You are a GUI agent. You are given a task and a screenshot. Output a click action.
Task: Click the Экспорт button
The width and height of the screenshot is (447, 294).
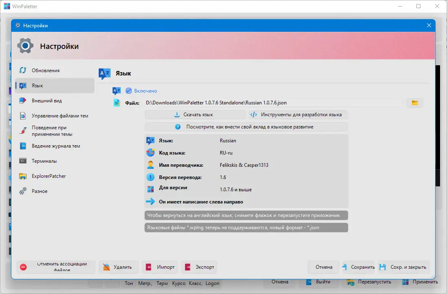pos(199,267)
